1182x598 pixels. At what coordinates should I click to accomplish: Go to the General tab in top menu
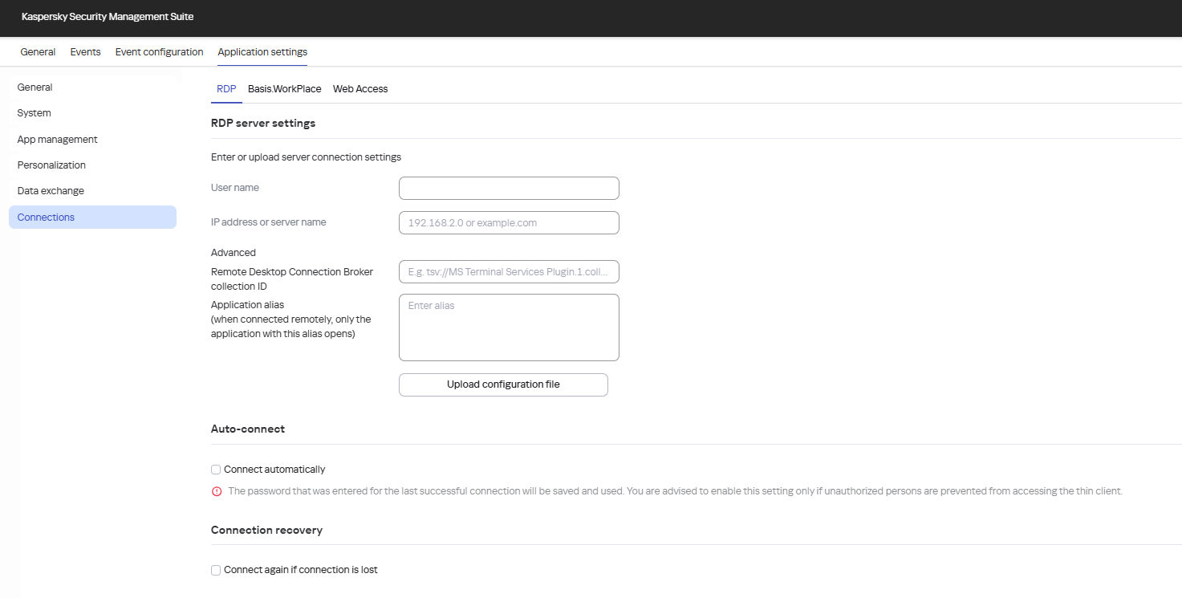[x=38, y=51]
